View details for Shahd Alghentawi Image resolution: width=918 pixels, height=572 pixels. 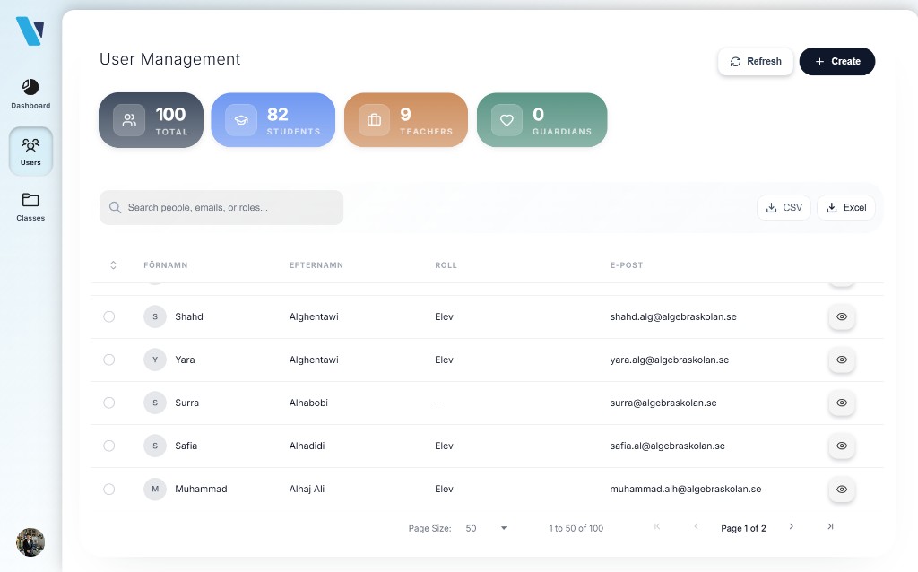pyautogui.click(x=841, y=316)
